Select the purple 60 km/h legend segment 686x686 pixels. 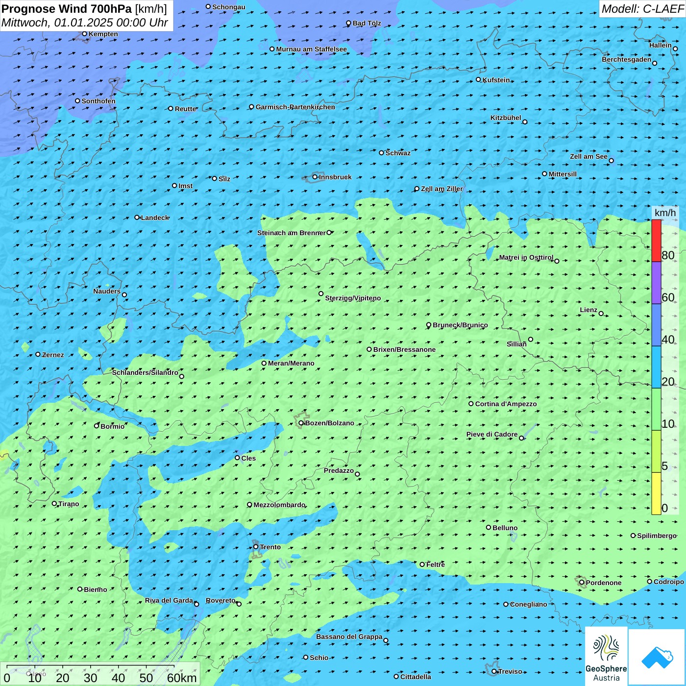point(656,283)
